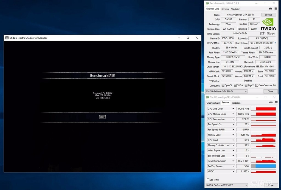Click Close button in Sensors GPU-Z window
Screen dimensions: 281x190
pyautogui.click(x=271, y=185)
